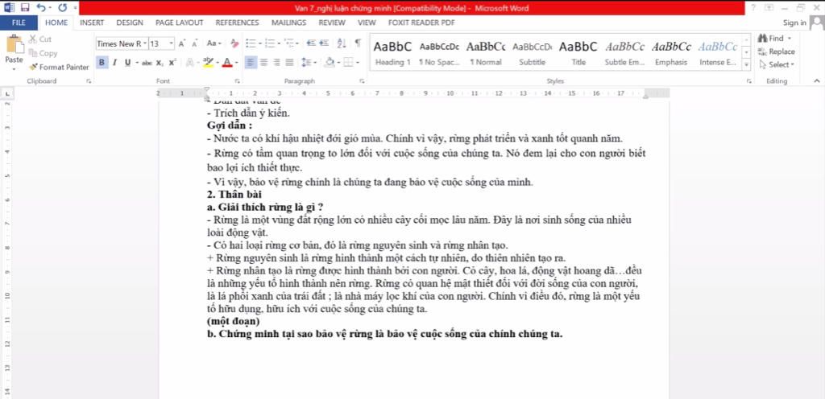
Task: Apply the Emphasis style
Action: 671,53
